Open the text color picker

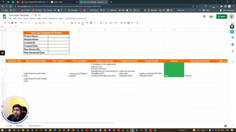(x=83, y=23)
